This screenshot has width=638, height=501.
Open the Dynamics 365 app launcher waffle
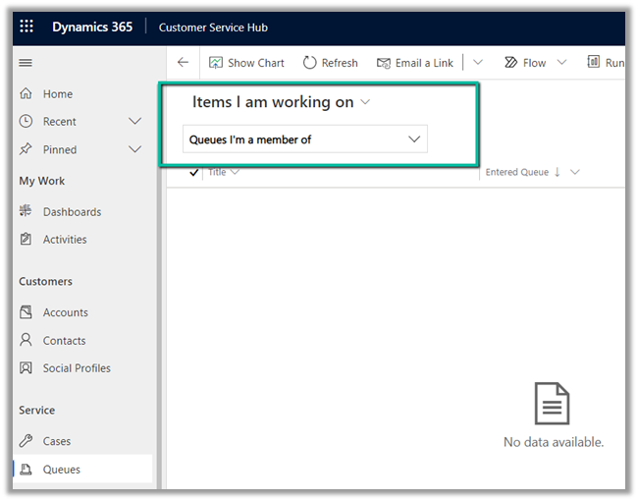(27, 28)
